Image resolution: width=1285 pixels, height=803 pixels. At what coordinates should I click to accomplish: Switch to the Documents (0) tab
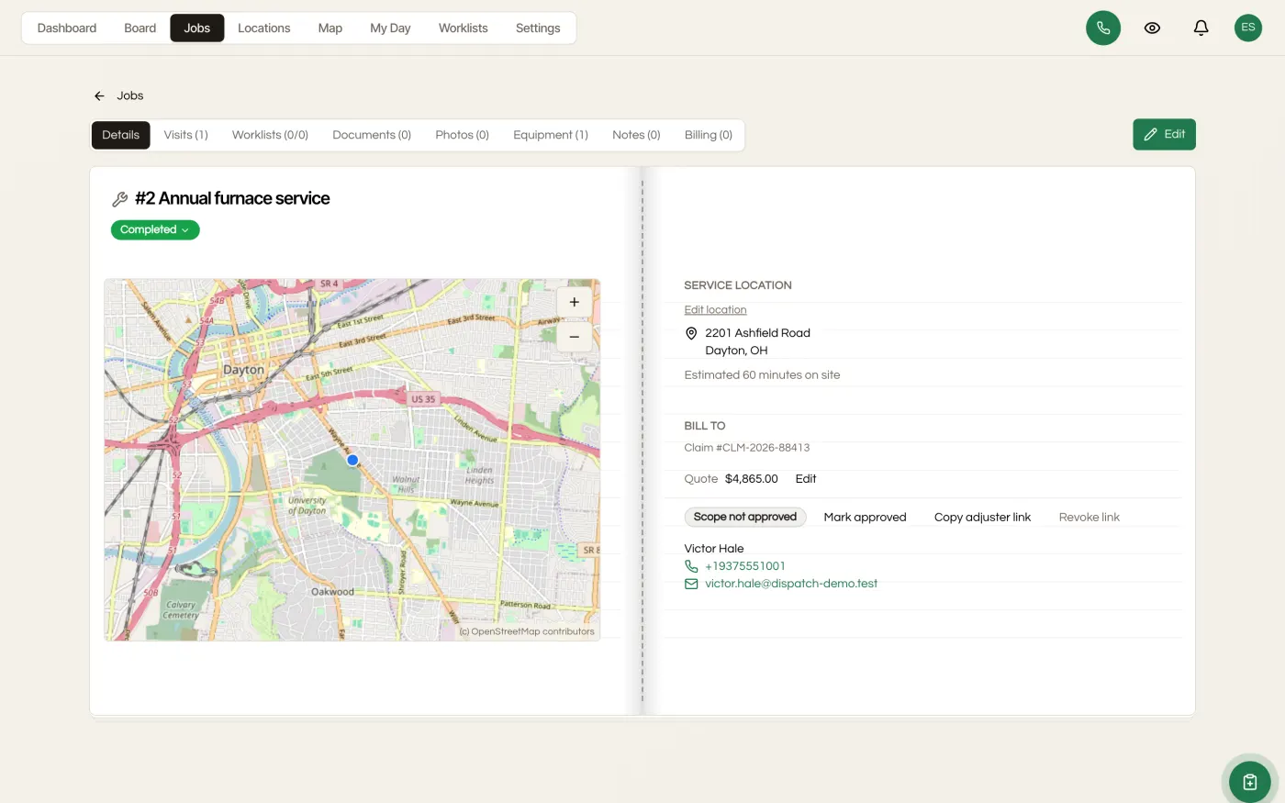point(372,135)
